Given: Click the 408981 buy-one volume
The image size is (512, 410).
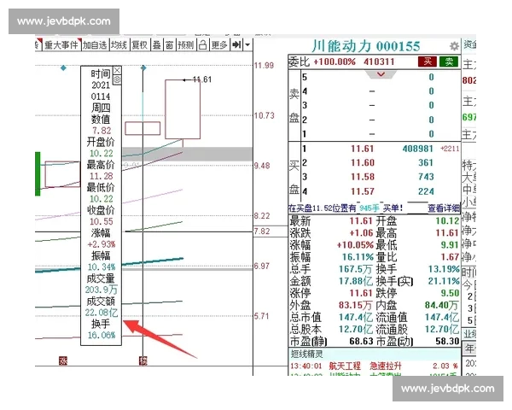Looking at the screenshot, I should coord(417,149).
